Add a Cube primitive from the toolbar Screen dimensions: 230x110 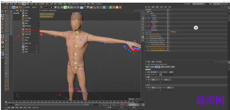coord(56,7)
